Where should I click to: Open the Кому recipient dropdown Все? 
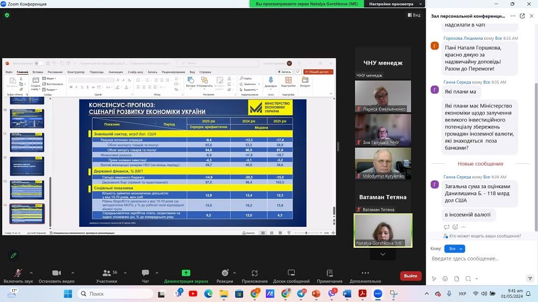(455, 249)
